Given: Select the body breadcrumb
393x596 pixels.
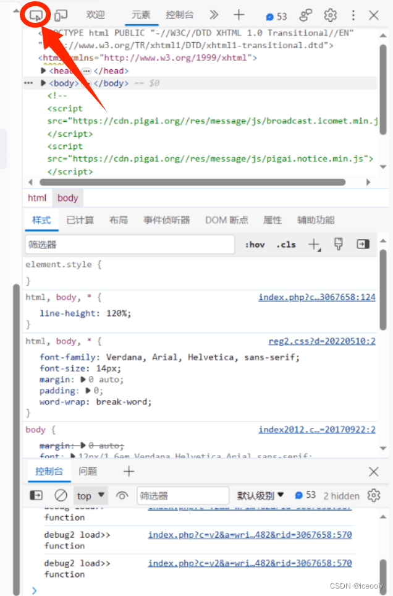Looking at the screenshot, I should (x=67, y=198).
